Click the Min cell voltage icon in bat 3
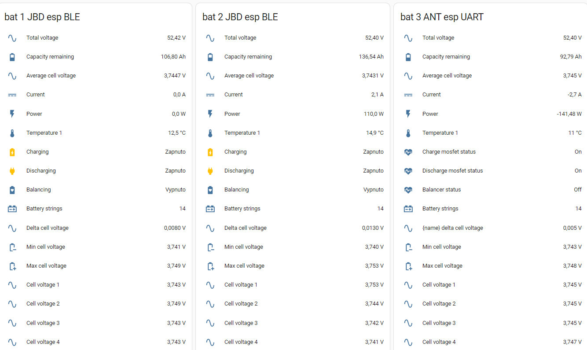The height and width of the screenshot is (350, 587). point(408,247)
